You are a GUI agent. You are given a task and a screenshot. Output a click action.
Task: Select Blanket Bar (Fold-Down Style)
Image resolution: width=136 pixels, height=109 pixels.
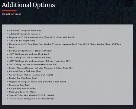23,78
